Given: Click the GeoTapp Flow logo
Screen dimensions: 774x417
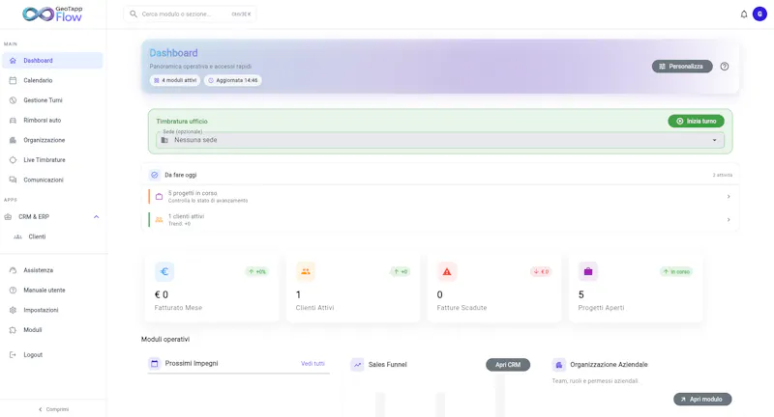Looking at the screenshot, I should tap(53, 14).
